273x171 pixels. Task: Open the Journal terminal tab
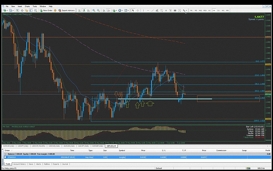click(x=65, y=164)
